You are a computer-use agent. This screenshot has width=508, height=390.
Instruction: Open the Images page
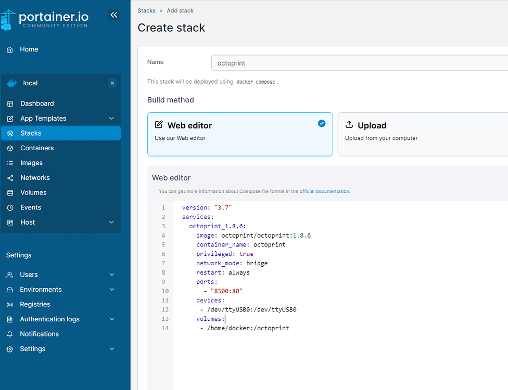click(31, 163)
